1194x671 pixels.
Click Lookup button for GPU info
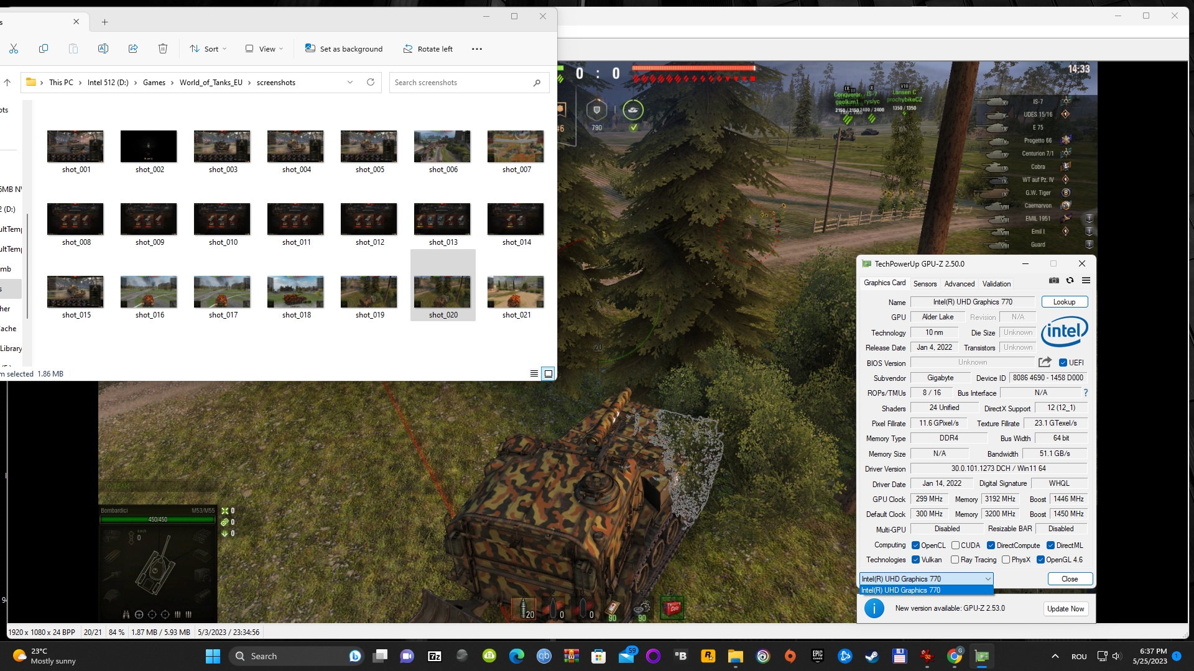click(1065, 301)
